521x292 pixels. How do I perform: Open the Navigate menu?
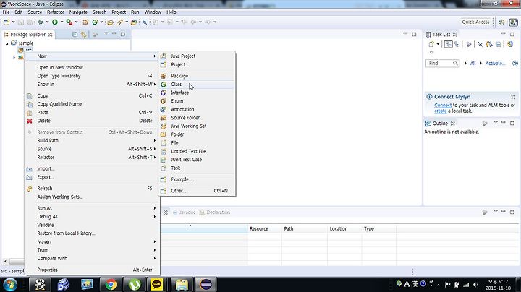coord(78,12)
